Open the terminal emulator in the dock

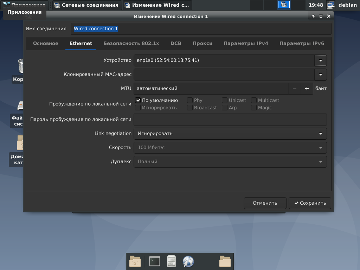click(x=154, y=261)
